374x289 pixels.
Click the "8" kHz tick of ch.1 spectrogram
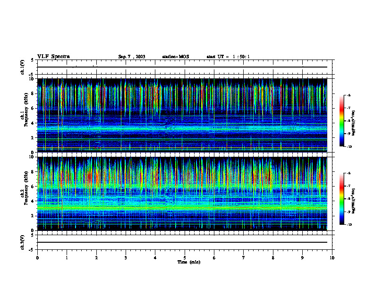pos(33,93)
